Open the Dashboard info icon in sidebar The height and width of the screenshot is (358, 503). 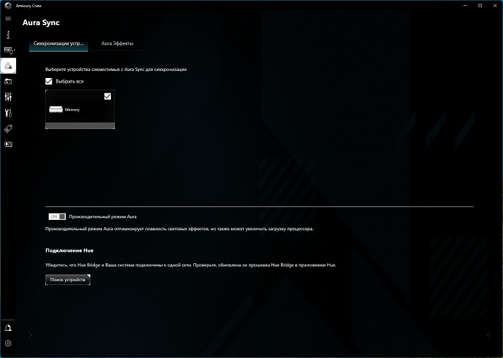tap(8, 34)
